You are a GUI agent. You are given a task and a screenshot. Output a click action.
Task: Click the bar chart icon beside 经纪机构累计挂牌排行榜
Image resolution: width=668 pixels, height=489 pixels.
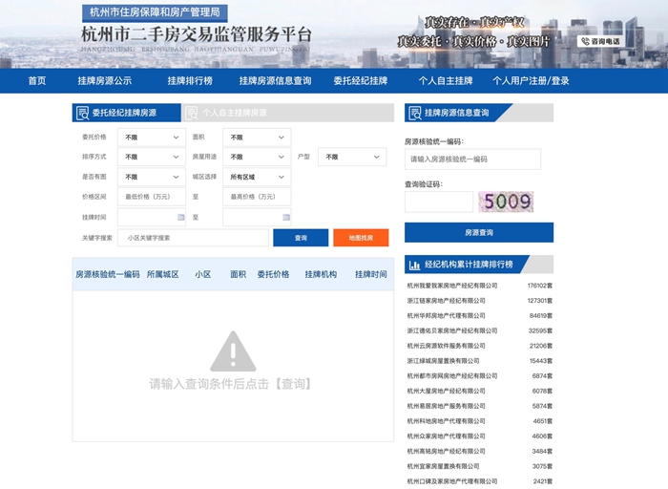(x=414, y=265)
